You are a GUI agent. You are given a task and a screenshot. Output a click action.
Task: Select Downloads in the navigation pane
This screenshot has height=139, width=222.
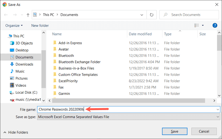click(24, 64)
